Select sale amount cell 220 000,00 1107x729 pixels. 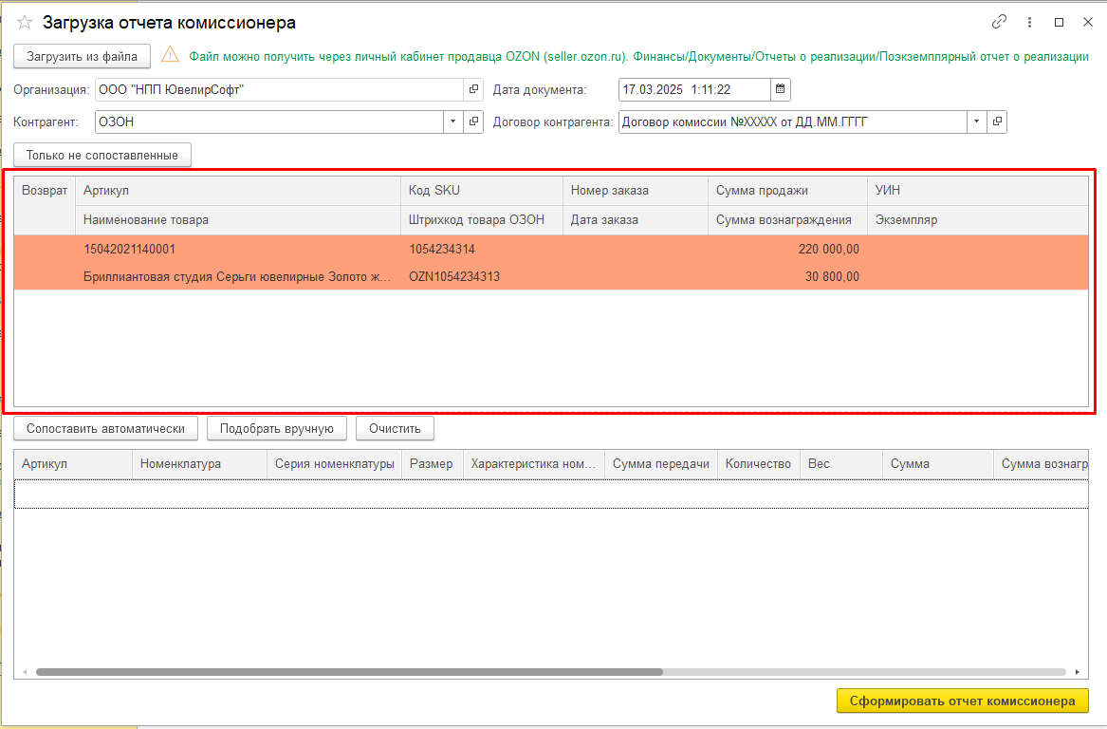point(788,249)
